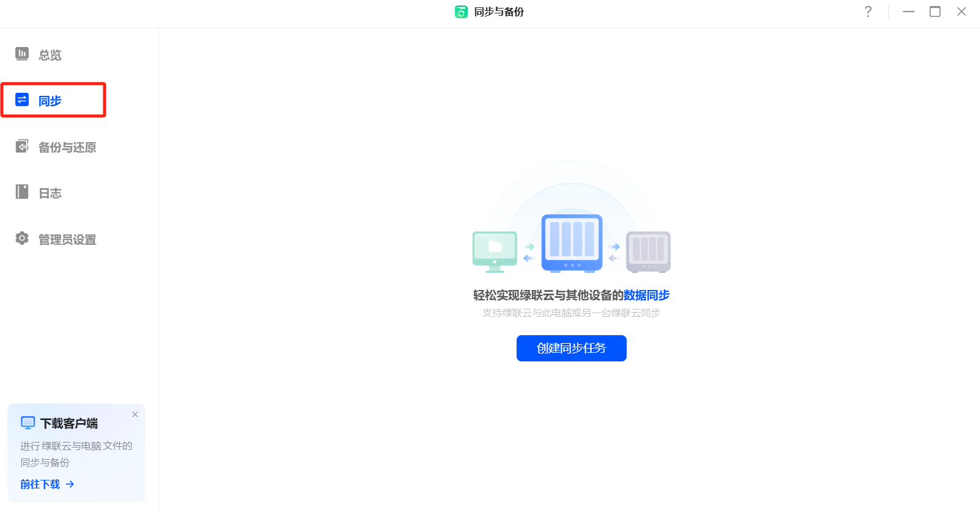Click the log book icon
980x511 pixels.
[x=22, y=192]
